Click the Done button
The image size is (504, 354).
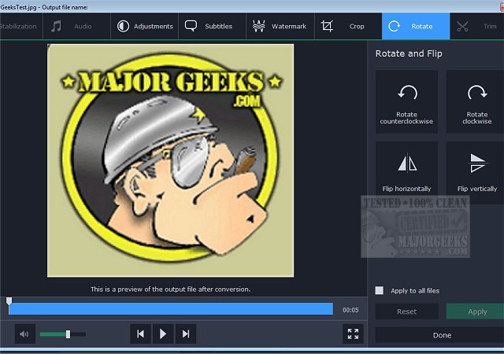pos(439,335)
